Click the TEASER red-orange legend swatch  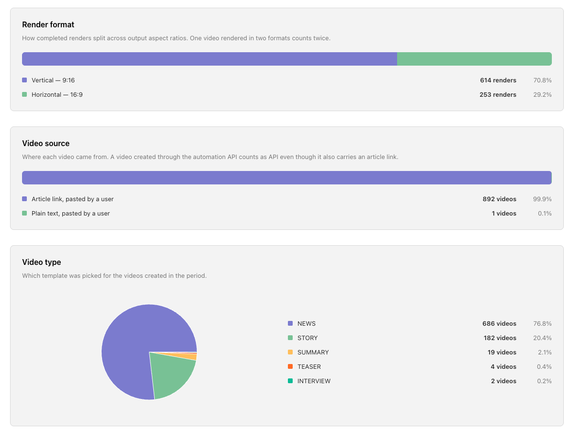point(290,366)
